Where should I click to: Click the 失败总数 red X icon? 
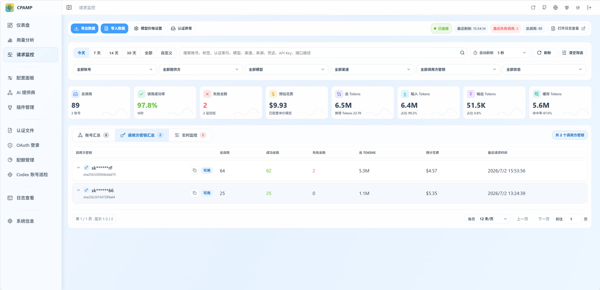pos(207,94)
